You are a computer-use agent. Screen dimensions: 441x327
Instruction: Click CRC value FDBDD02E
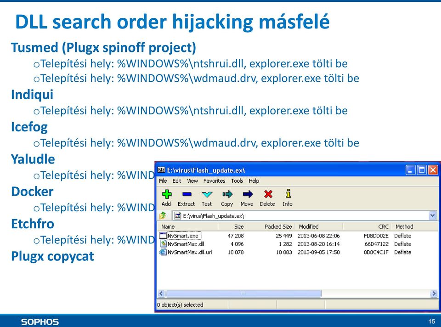tap(376, 236)
